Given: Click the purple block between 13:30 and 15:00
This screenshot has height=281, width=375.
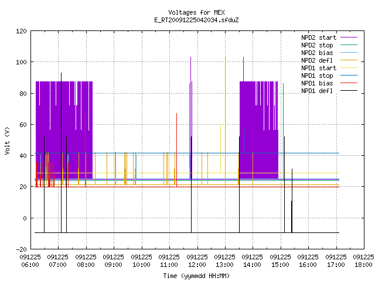Looking at the screenshot, I should click(x=259, y=130).
